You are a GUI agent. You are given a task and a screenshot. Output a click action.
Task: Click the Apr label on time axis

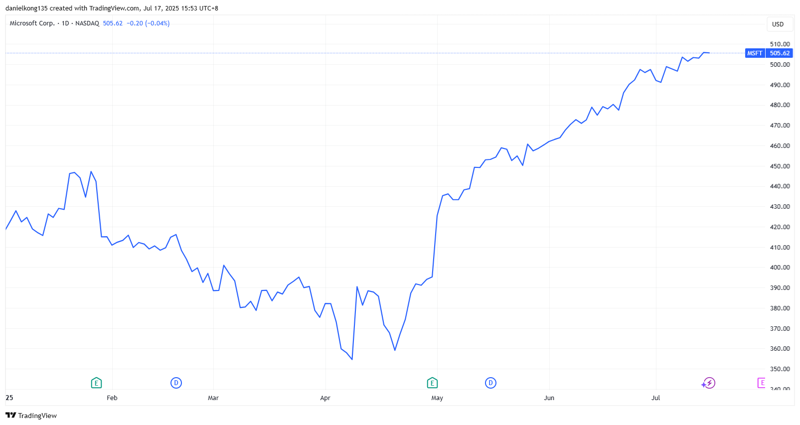(325, 398)
